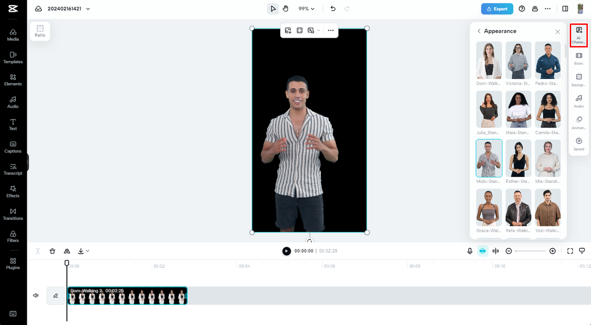Toggle the highlighted snapping button in timeline
591x325 pixels.
point(482,251)
